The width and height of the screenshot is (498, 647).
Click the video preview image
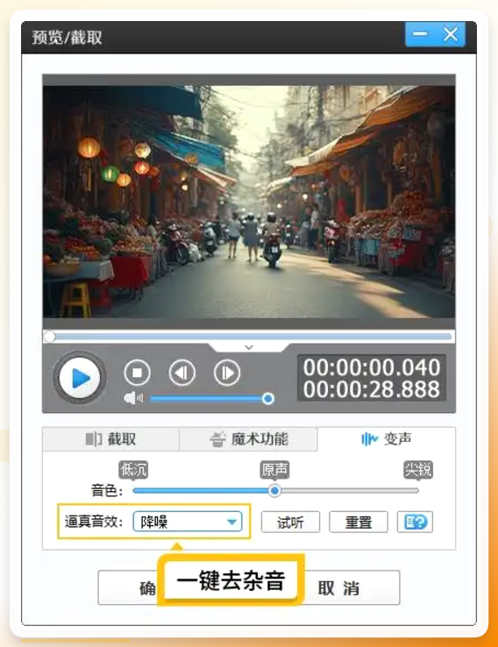click(249, 202)
